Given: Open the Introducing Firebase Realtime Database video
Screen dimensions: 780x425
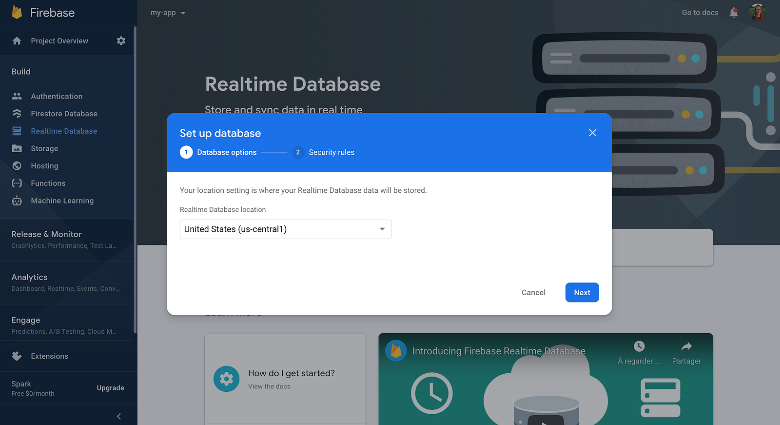Looking at the screenshot, I should point(546,379).
